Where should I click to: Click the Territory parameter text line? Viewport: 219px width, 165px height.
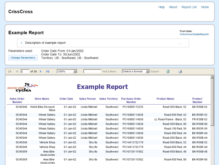[x=70, y=58]
